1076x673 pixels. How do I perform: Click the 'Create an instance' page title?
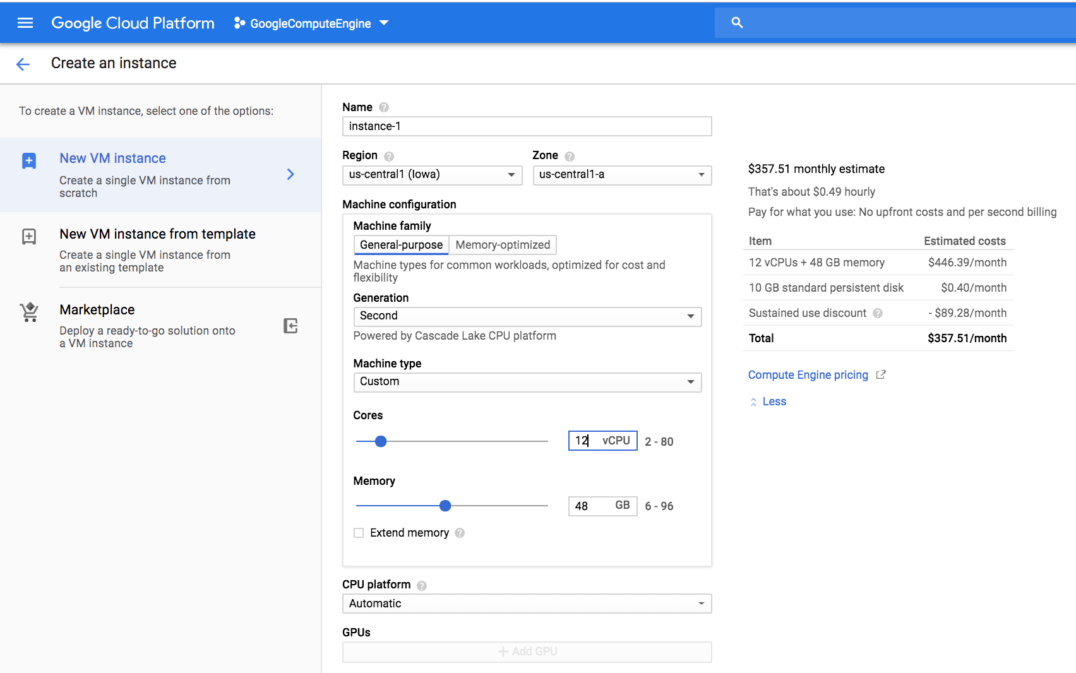(114, 63)
